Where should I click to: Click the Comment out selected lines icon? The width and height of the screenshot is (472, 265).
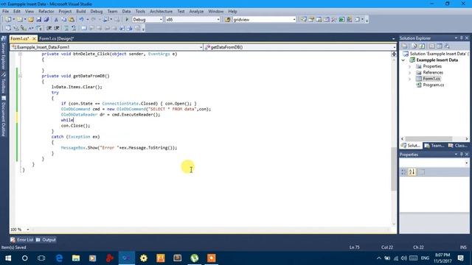point(66,28)
